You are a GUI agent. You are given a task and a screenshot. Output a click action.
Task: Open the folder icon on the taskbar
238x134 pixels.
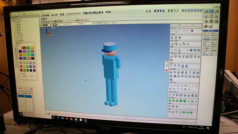pyautogui.click(x=76, y=120)
